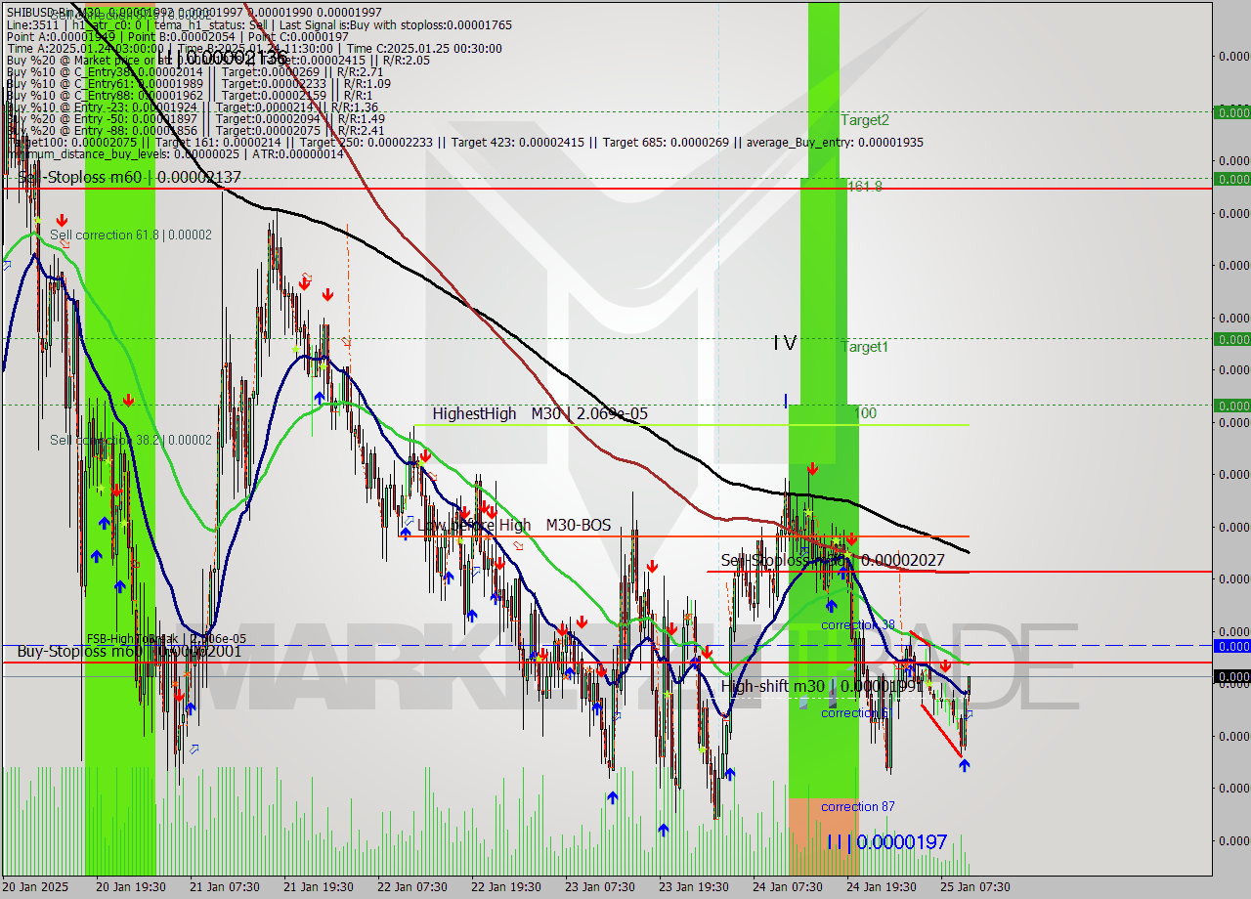Select the 'III 0.0000197' wave label
This screenshot has width=1251, height=899.
click(886, 841)
